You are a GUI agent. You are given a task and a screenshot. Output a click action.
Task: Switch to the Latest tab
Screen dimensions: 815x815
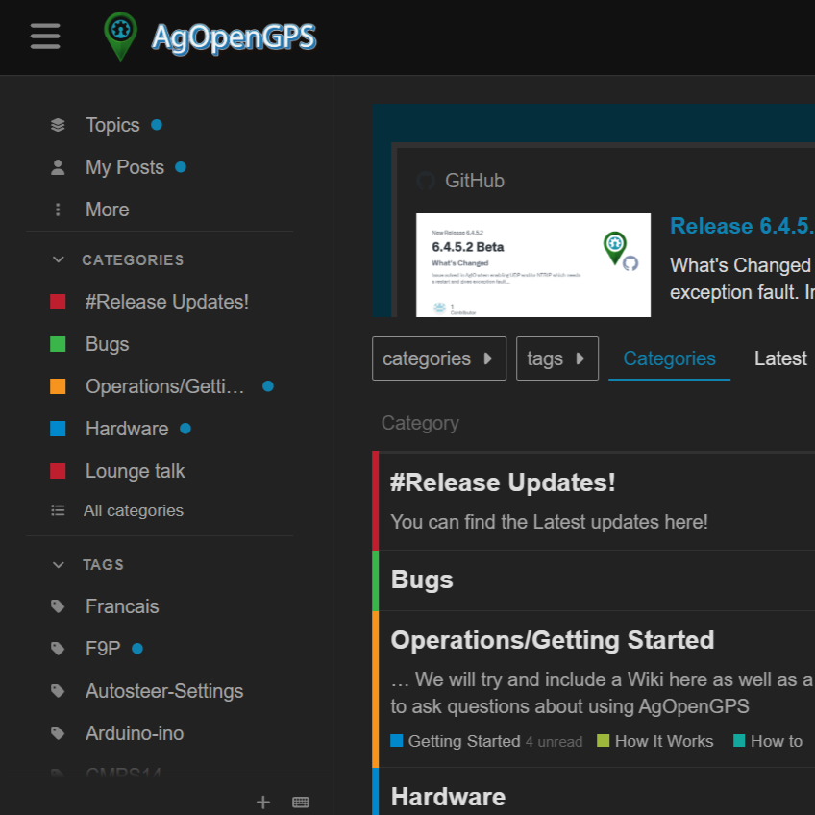(779, 358)
